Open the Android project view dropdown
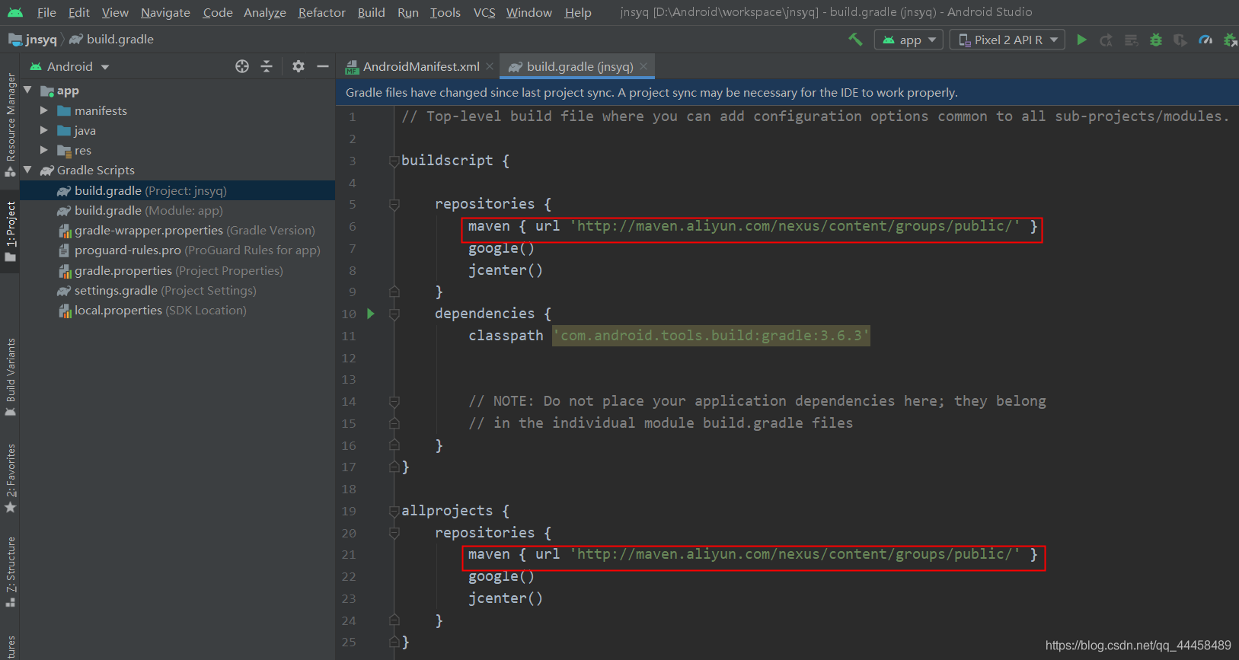Viewport: 1239px width, 660px height. pos(69,66)
